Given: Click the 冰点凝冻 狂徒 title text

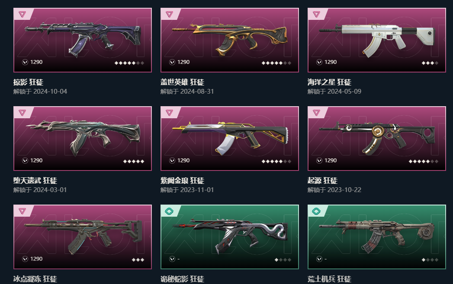Looking at the screenshot, I should click(x=35, y=279).
